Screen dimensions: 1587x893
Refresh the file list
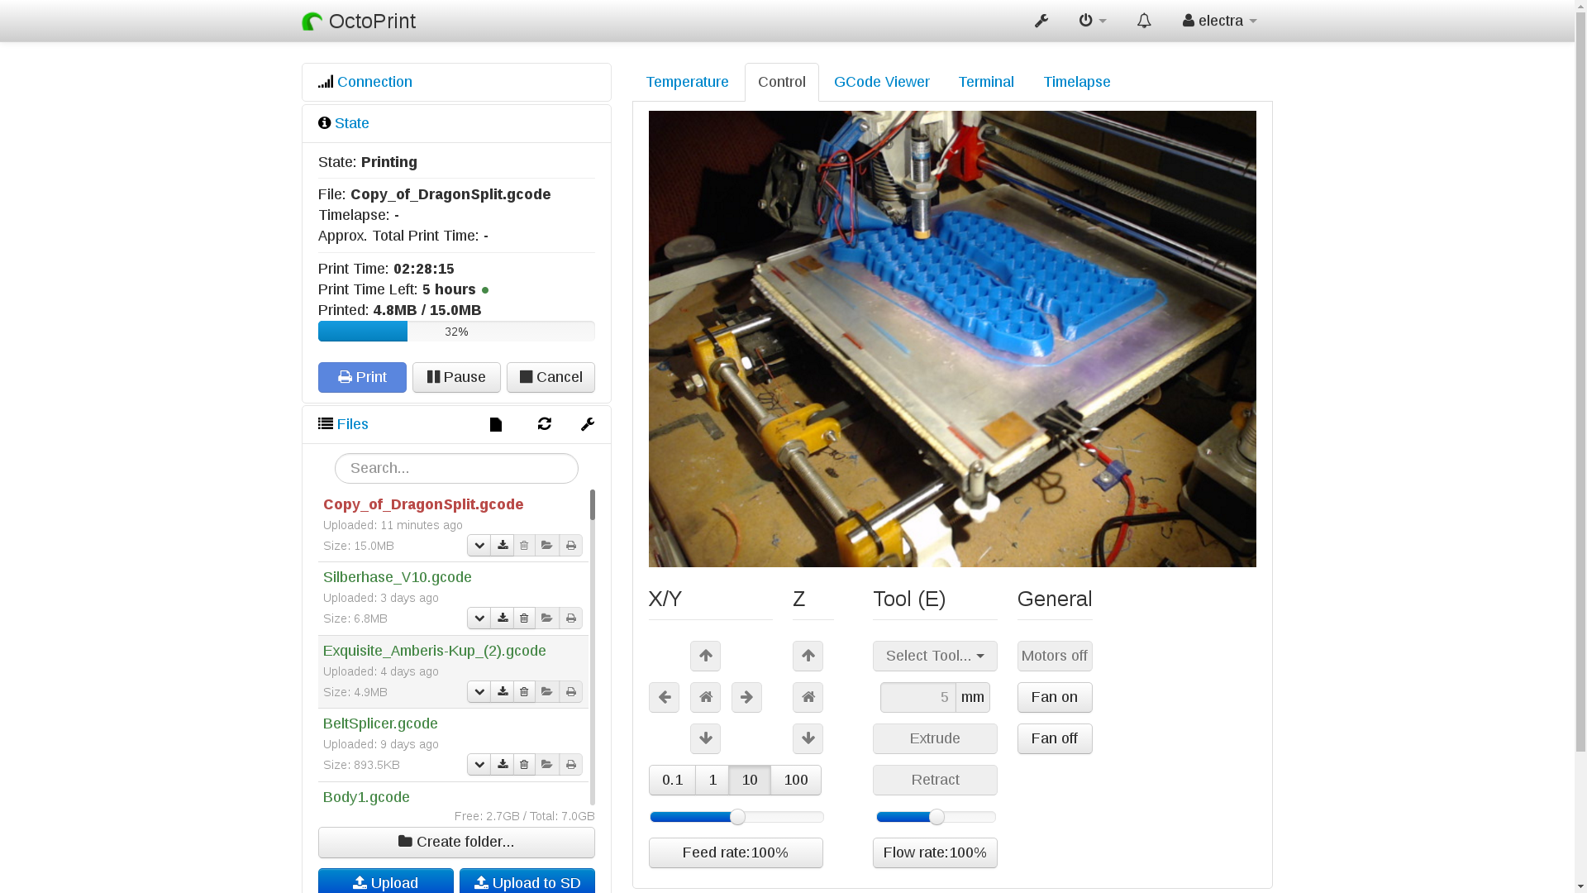[x=544, y=424]
